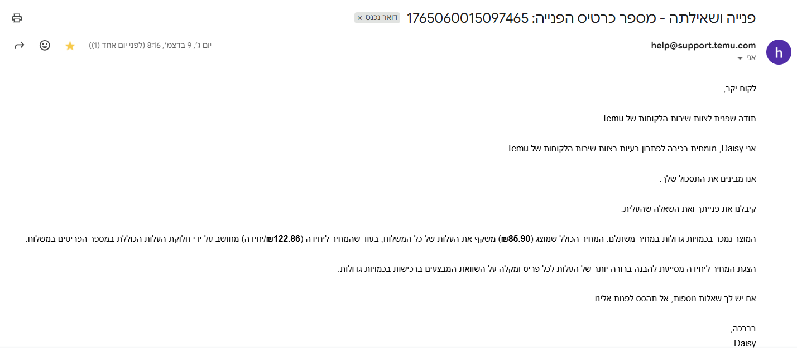Remove the 'דואר נכנס' label with its x
The image size is (797, 352).
[x=360, y=18]
